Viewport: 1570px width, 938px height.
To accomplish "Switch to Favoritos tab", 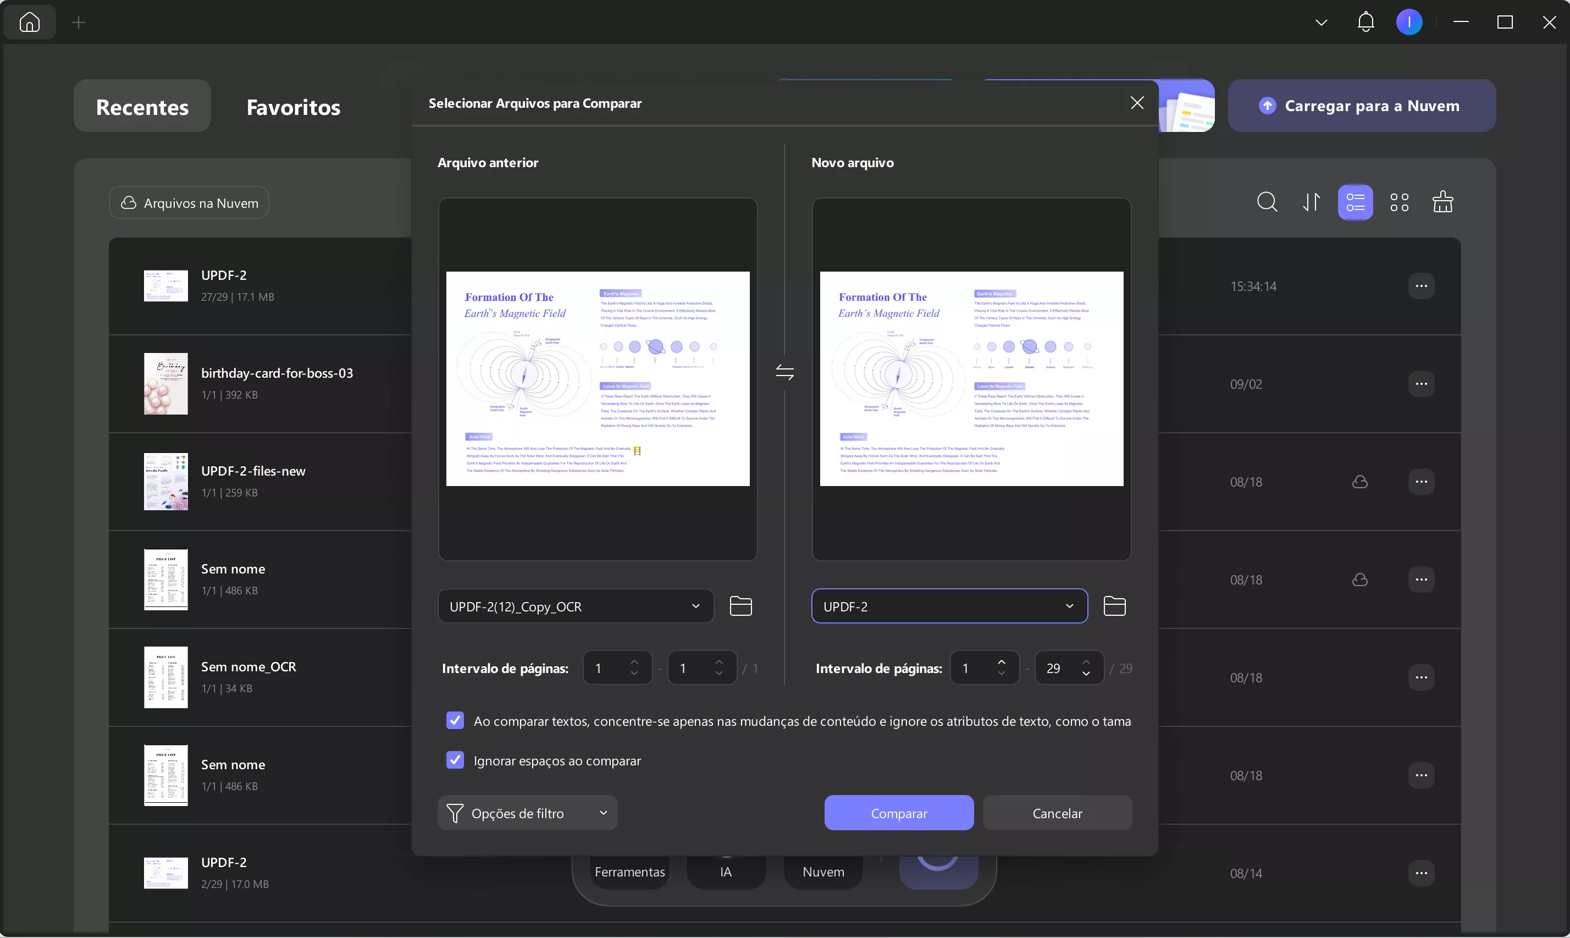I will [x=293, y=107].
